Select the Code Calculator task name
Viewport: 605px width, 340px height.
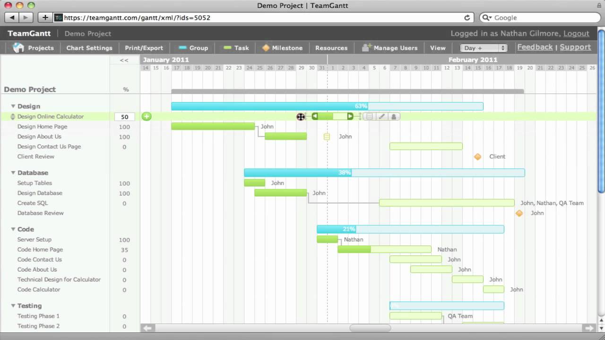coord(39,289)
